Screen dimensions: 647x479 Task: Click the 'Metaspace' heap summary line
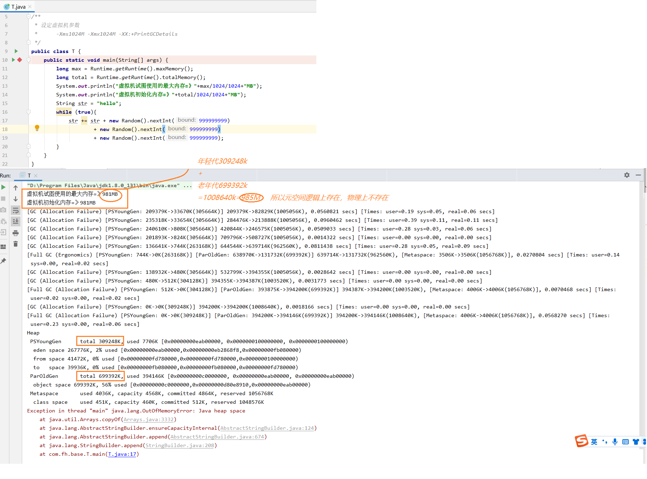click(x=151, y=393)
